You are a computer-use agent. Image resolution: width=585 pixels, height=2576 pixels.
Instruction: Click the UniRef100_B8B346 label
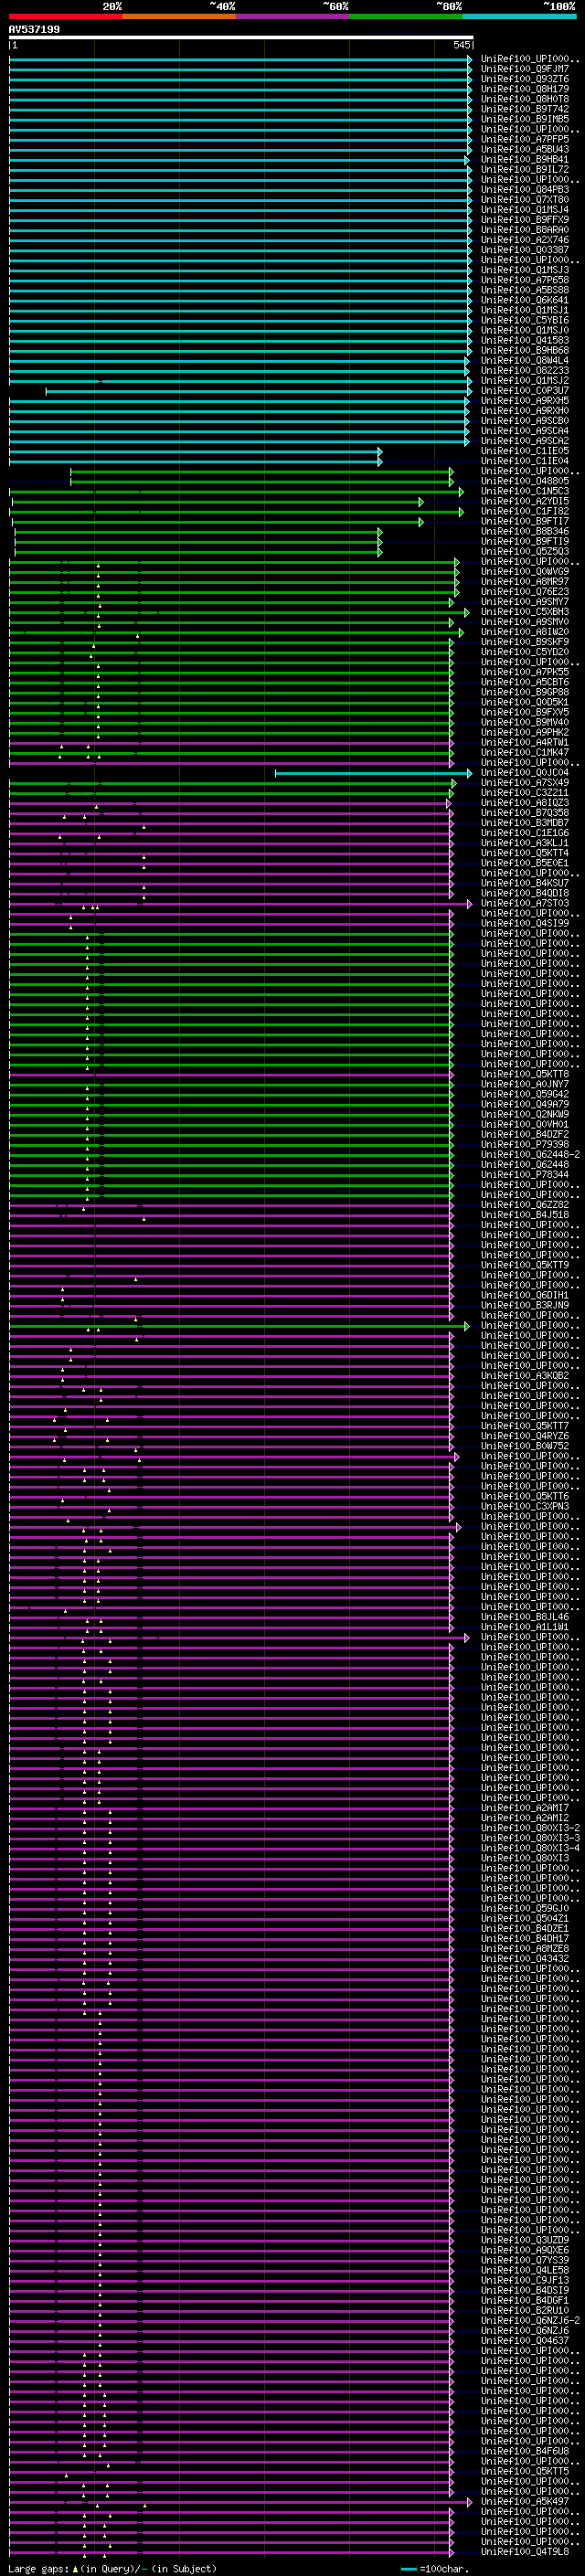(525, 531)
